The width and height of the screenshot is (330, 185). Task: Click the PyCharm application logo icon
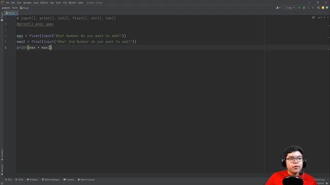3,3
